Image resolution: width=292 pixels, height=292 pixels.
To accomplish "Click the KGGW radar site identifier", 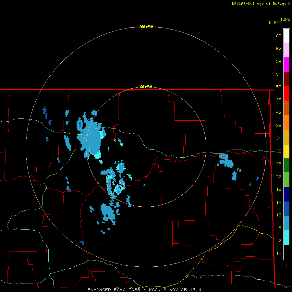I will (155, 290).
